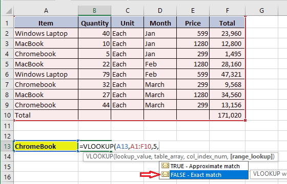Click MacBook in row 8
This screenshot has width=287, height=184.
[x=46, y=95]
